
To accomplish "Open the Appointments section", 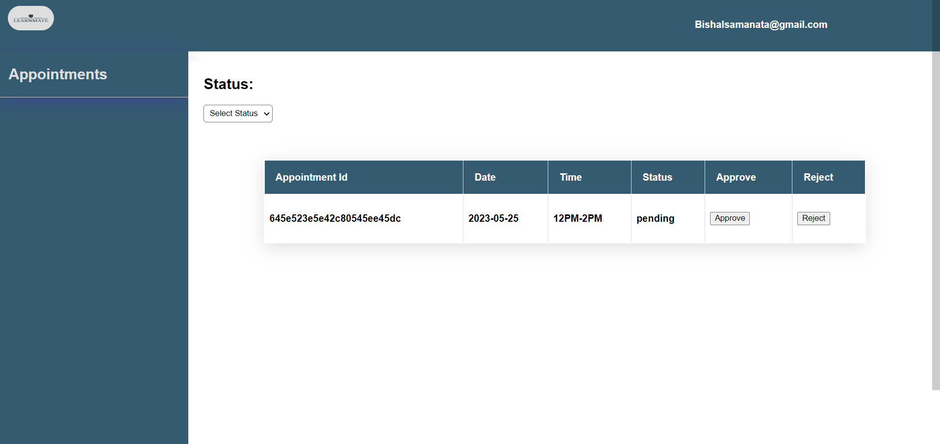I will click(x=57, y=74).
